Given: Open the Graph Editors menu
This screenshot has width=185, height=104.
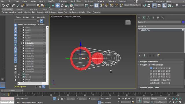Looking at the screenshot, I should 76,1.
